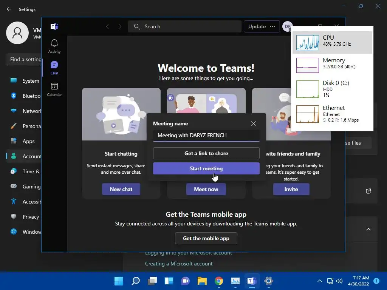Open the Chat taskbar icon
This screenshot has width=387, height=290.
(x=185, y=281)
